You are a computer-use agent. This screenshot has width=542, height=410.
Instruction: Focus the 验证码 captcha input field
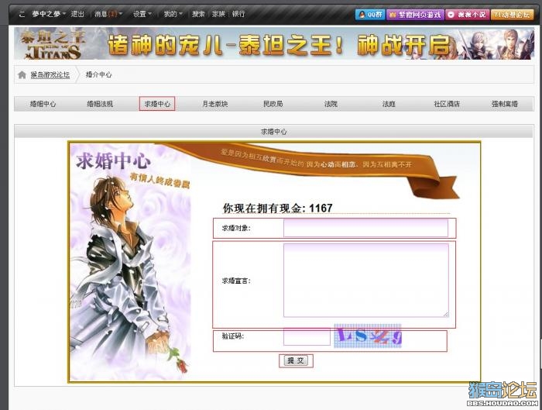coord(307,336)
